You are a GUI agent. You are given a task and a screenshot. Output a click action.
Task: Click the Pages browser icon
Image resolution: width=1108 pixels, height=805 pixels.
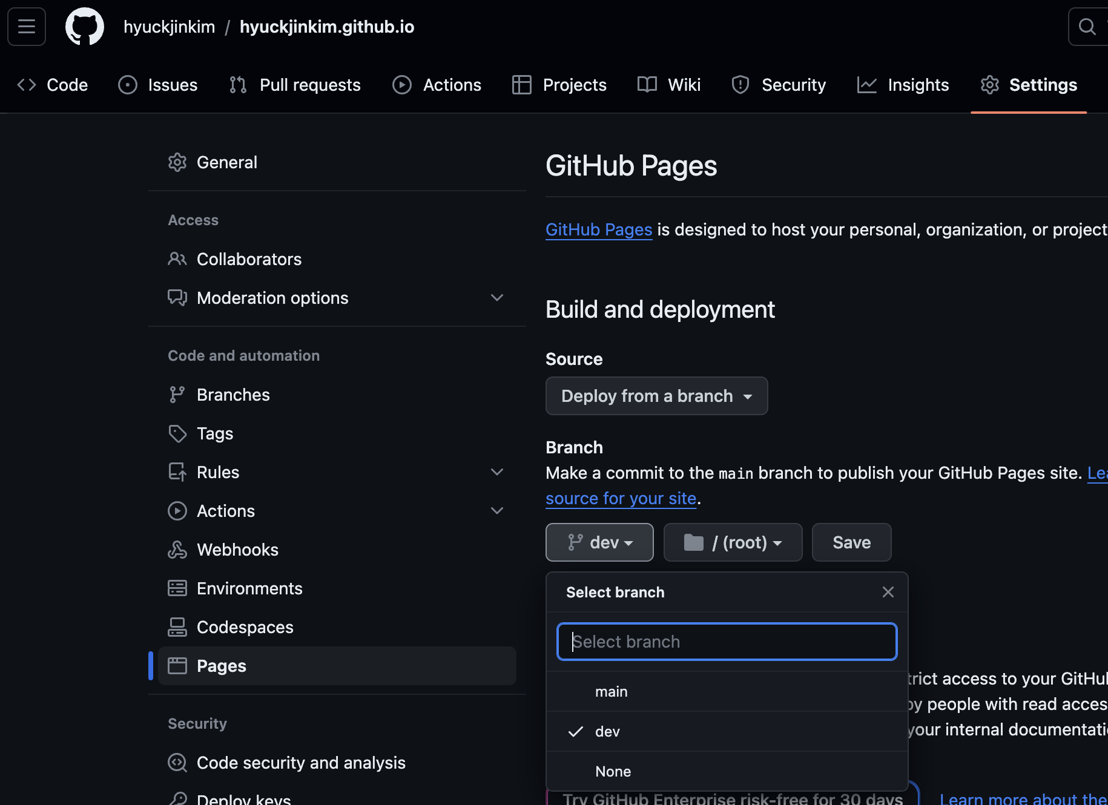coord(177,666)
